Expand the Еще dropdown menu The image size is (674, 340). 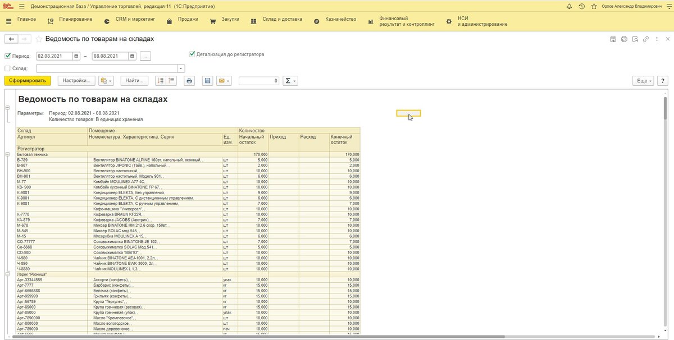click(x=643, y=81)
